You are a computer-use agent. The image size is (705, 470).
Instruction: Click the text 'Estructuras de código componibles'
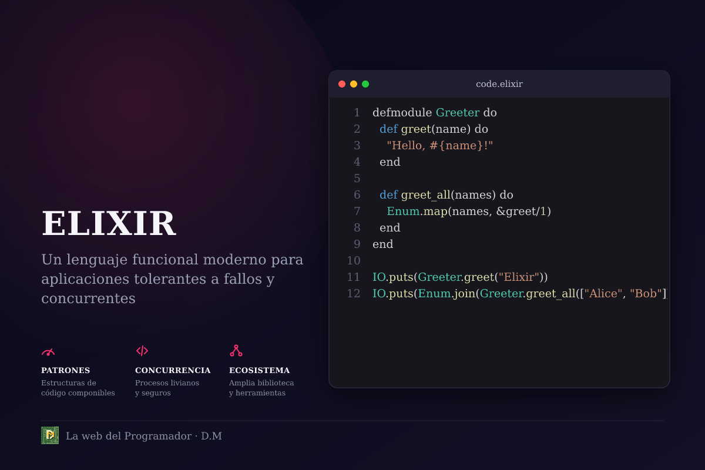78,388
